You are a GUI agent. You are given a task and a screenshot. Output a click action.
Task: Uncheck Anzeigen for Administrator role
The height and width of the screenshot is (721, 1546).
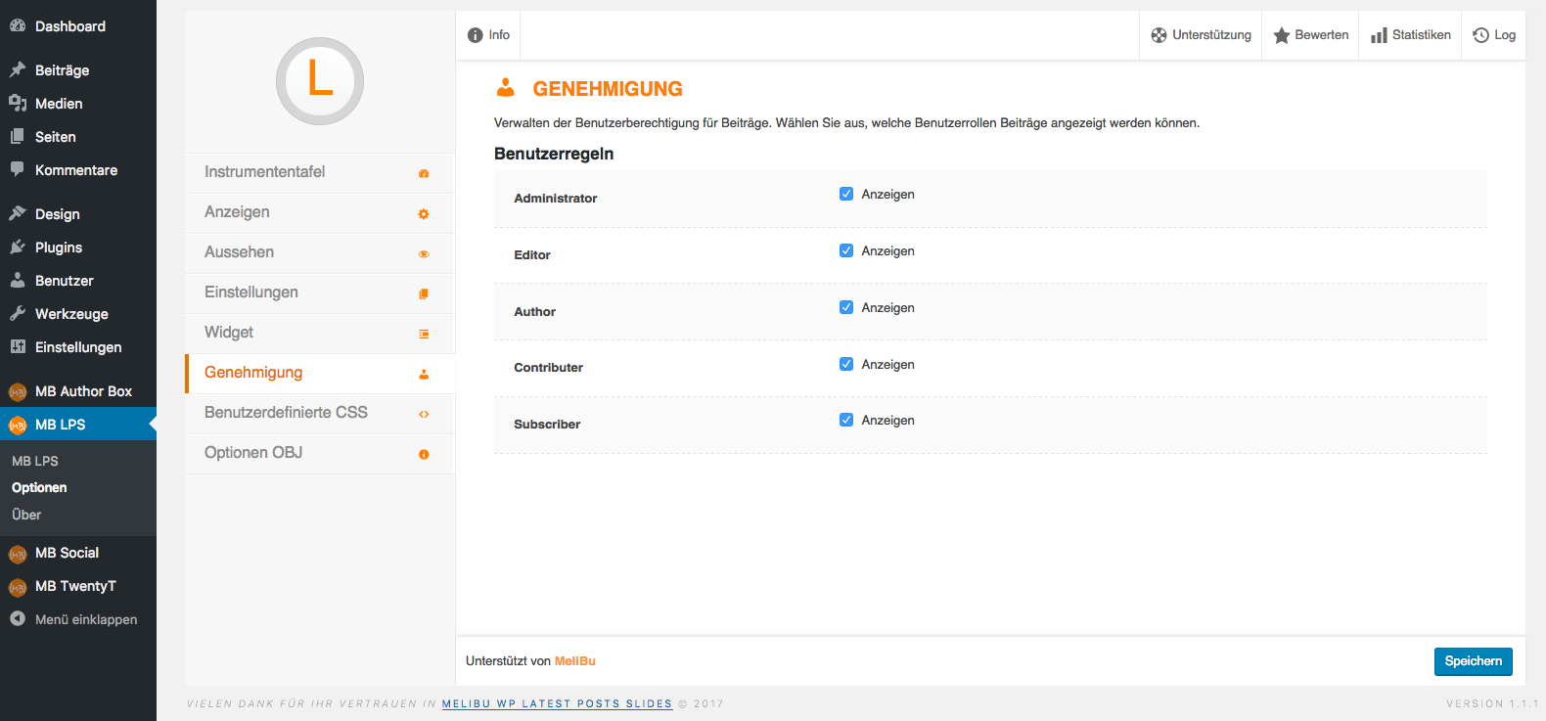point(846,194)
